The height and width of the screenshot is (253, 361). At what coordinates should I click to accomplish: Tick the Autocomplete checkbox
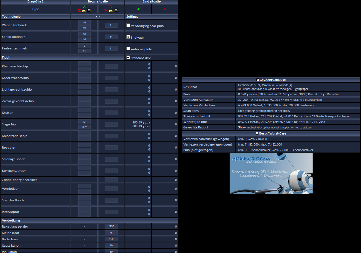click(x=128, y=49)
